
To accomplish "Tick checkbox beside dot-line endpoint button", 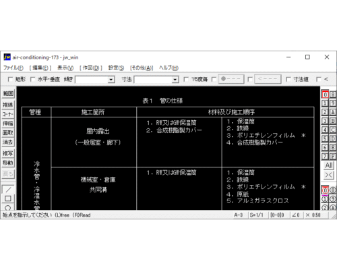I will tap(214, 79).
